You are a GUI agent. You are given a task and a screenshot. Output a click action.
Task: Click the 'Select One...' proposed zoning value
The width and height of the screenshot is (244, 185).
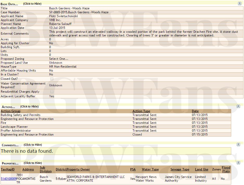pos(59,59)
